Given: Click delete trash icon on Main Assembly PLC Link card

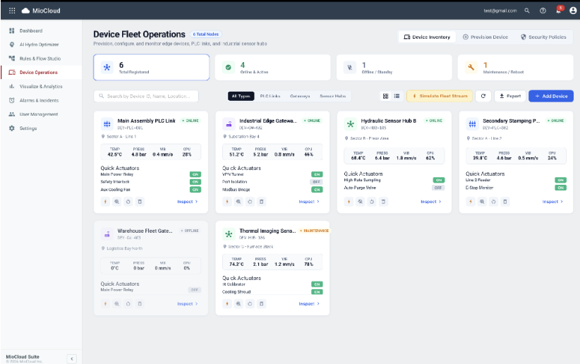Looking at the screenshot, I should pos(140,202).
